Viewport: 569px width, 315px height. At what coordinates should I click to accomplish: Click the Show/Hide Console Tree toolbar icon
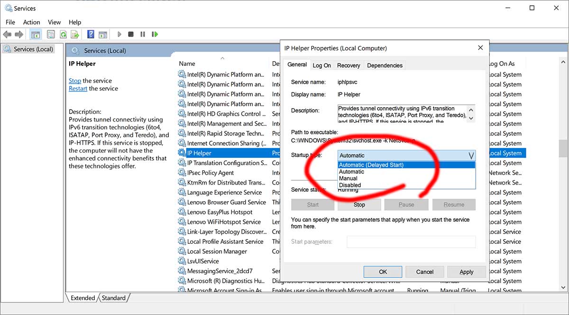coord(35,34)
